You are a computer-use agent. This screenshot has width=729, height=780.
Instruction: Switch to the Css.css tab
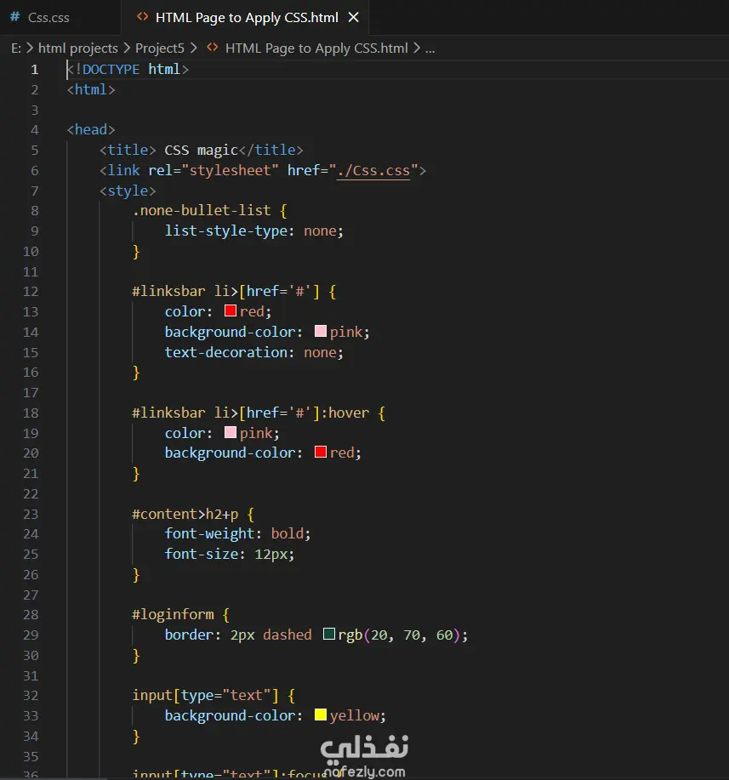click(x=49, y=16)
